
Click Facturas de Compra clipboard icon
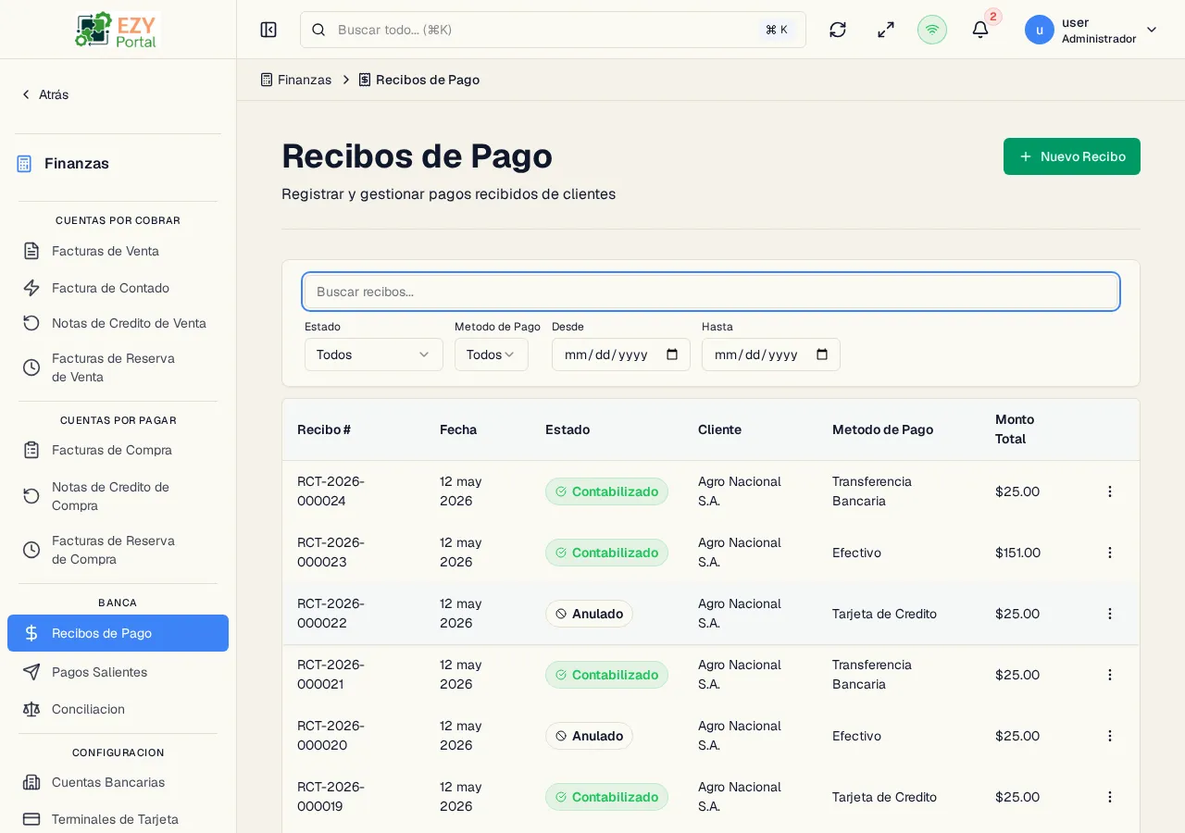(x=31, y=450)
